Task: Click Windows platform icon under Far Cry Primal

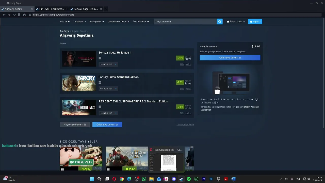Action: coord(100,83)
